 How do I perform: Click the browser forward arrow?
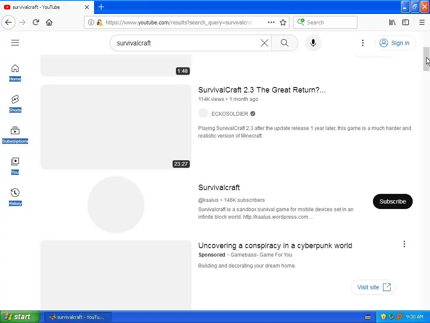click(22, 22)
